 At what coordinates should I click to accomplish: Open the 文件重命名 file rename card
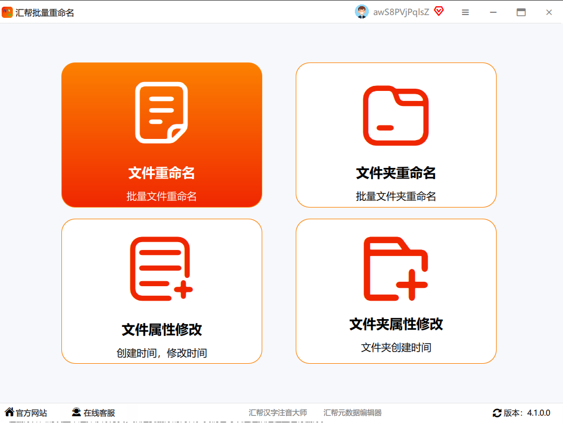162,135
